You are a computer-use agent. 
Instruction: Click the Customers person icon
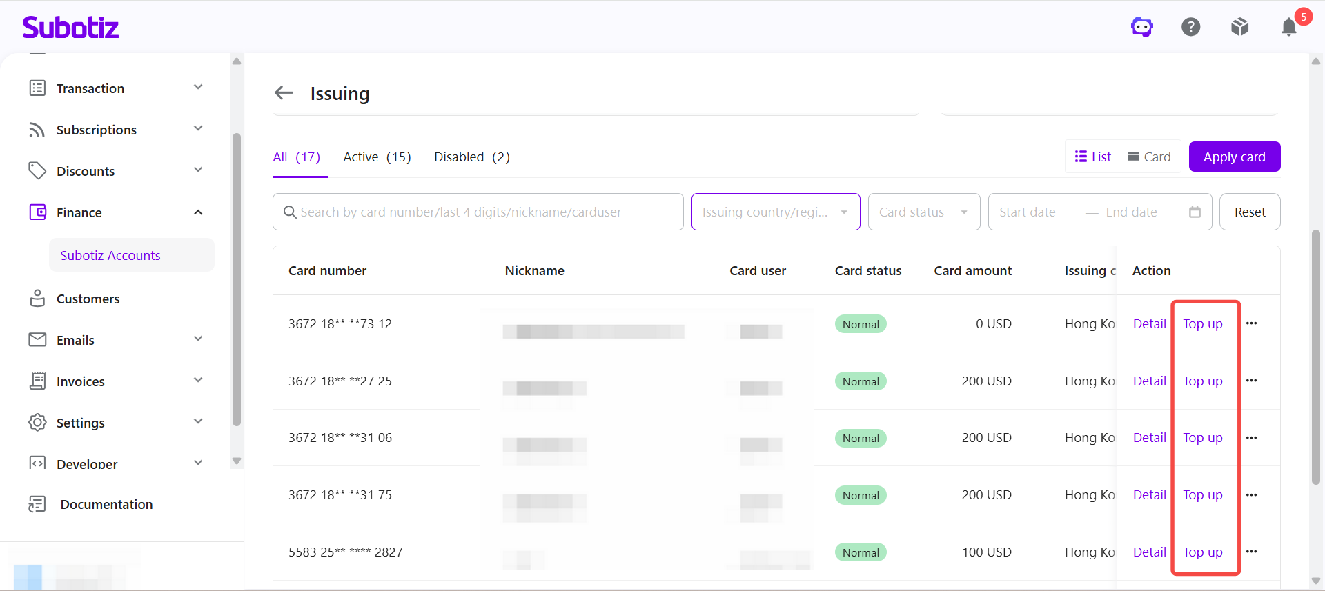[x=37, y=299]
